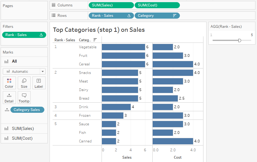Viewport: 257px width, 162px height.
Task: Click the AGG(Rank - Sales) slider handle
Action: tap(240, 40)
